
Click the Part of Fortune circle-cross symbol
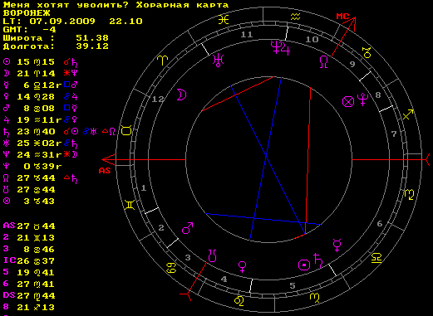pyautogui.click(x=348, y=101)
